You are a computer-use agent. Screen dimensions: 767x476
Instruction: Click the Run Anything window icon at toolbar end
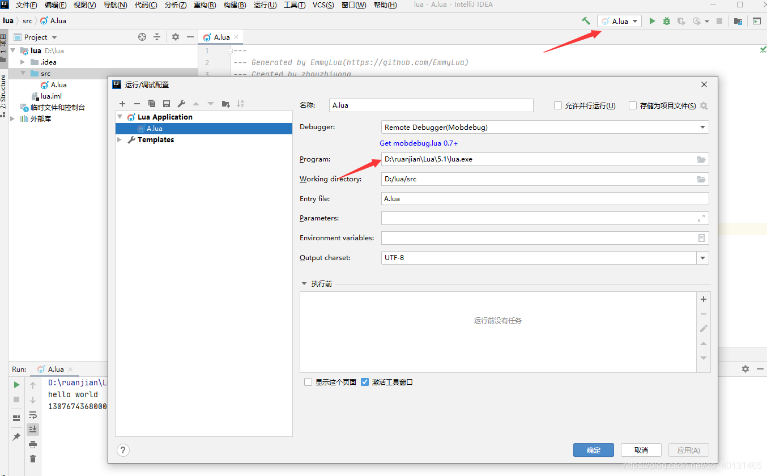(757, 21)
